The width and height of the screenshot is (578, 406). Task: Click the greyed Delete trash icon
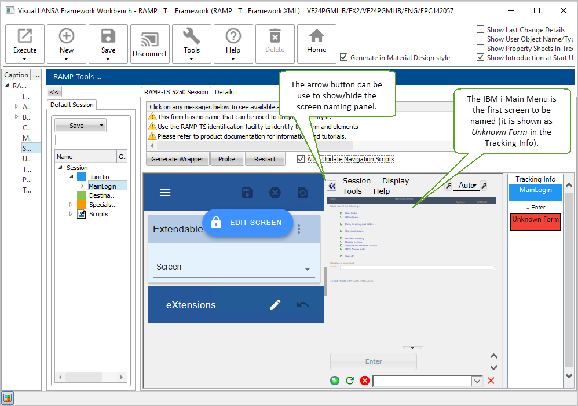click(275, 36)
